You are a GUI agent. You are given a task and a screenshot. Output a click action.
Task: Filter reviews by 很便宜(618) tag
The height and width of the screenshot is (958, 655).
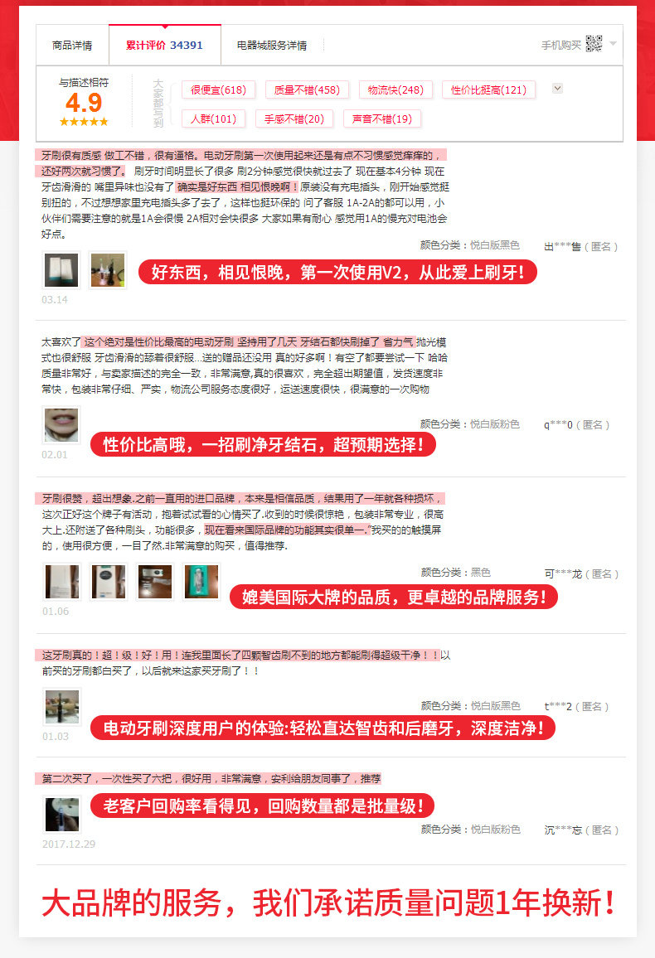tap(218, 90)
